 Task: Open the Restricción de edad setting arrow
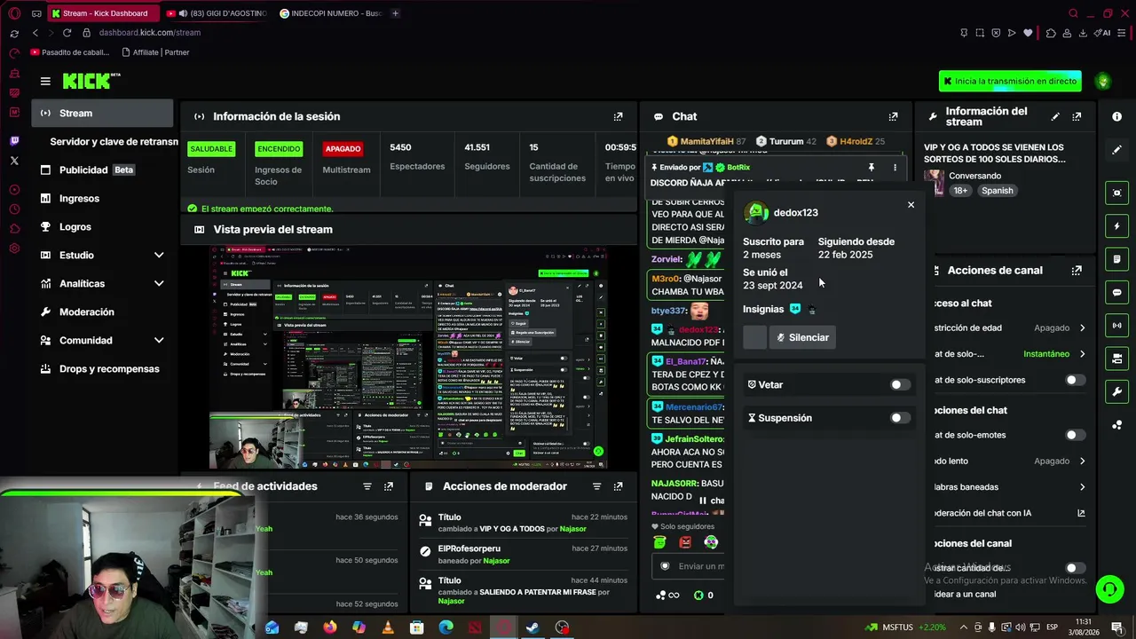tap(1082, 328)
